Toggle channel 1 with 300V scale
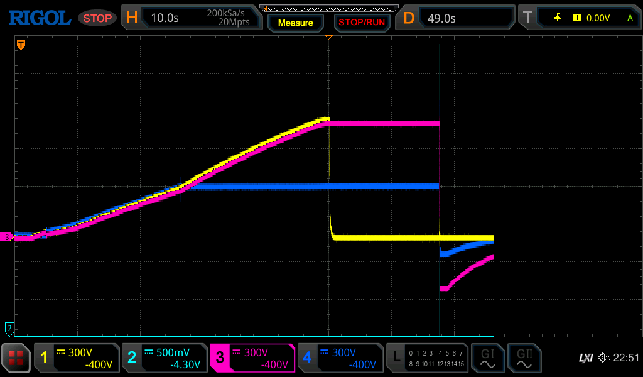Image resolution: width=643 pixels, height=377 pixels. [77, 358]
